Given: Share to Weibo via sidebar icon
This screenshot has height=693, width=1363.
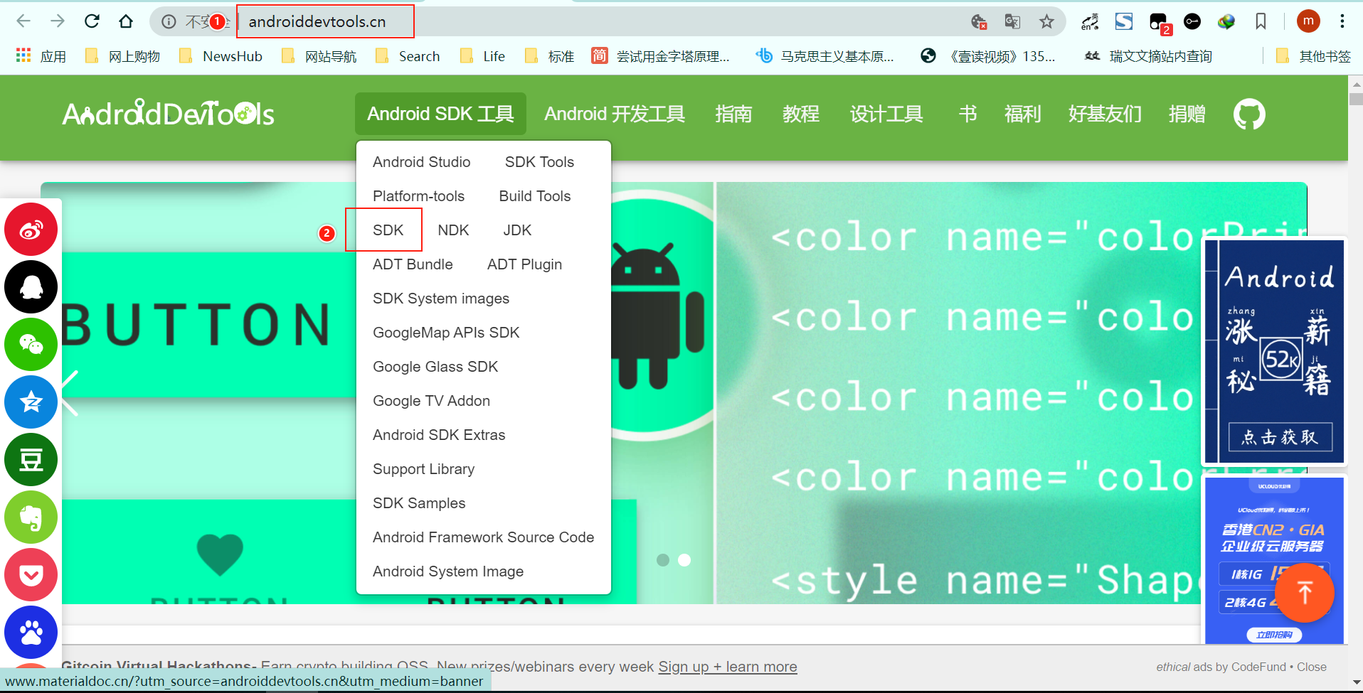Looking at the screenshot, I should (x=31, y=229).
